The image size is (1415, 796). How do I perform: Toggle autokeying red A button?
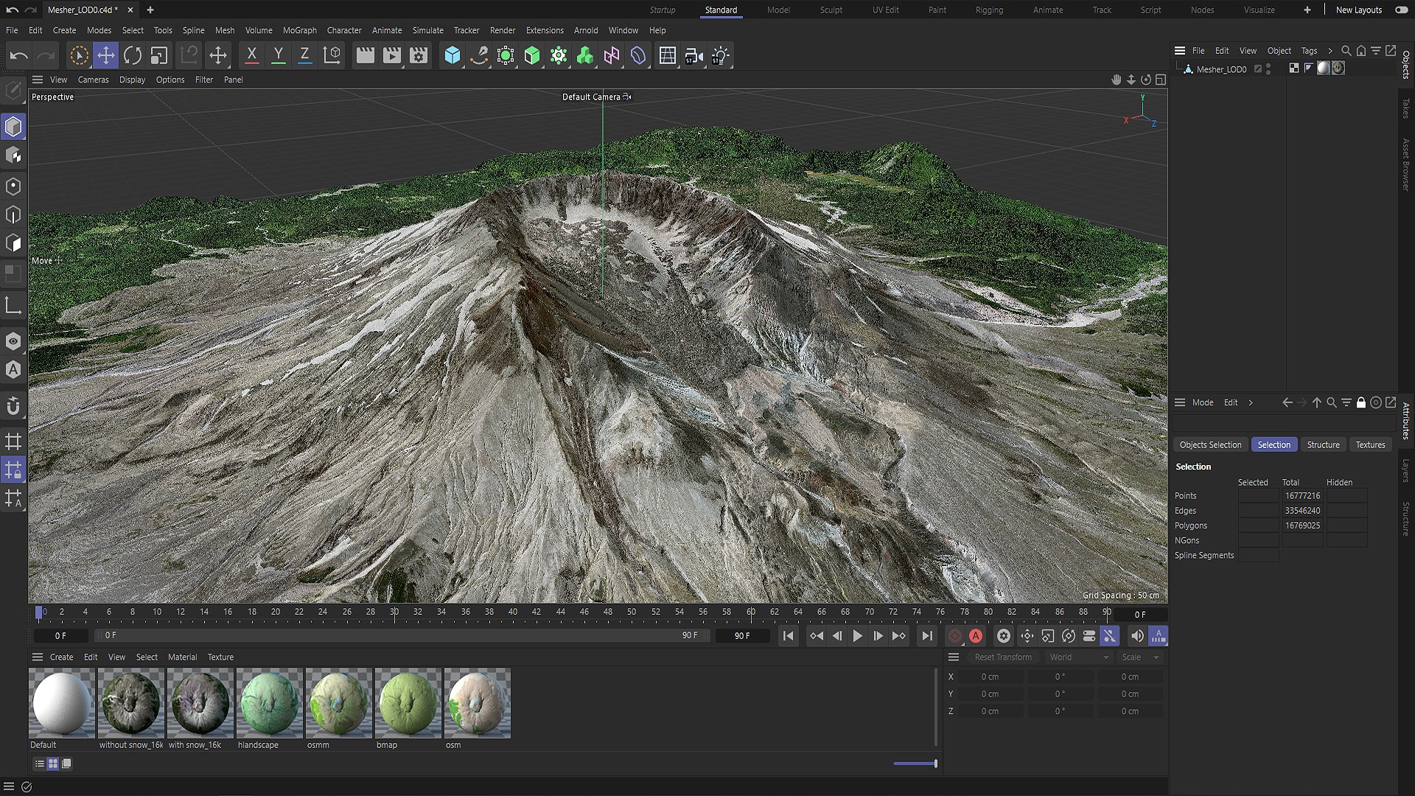click(976, 636)
